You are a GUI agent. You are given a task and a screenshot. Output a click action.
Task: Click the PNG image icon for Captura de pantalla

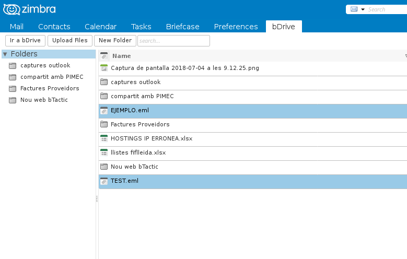point(103,68)
